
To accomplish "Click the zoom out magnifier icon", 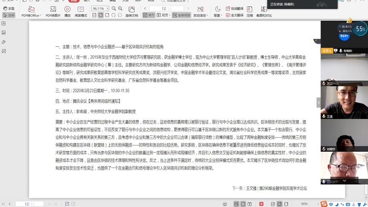I will (114, 8).
